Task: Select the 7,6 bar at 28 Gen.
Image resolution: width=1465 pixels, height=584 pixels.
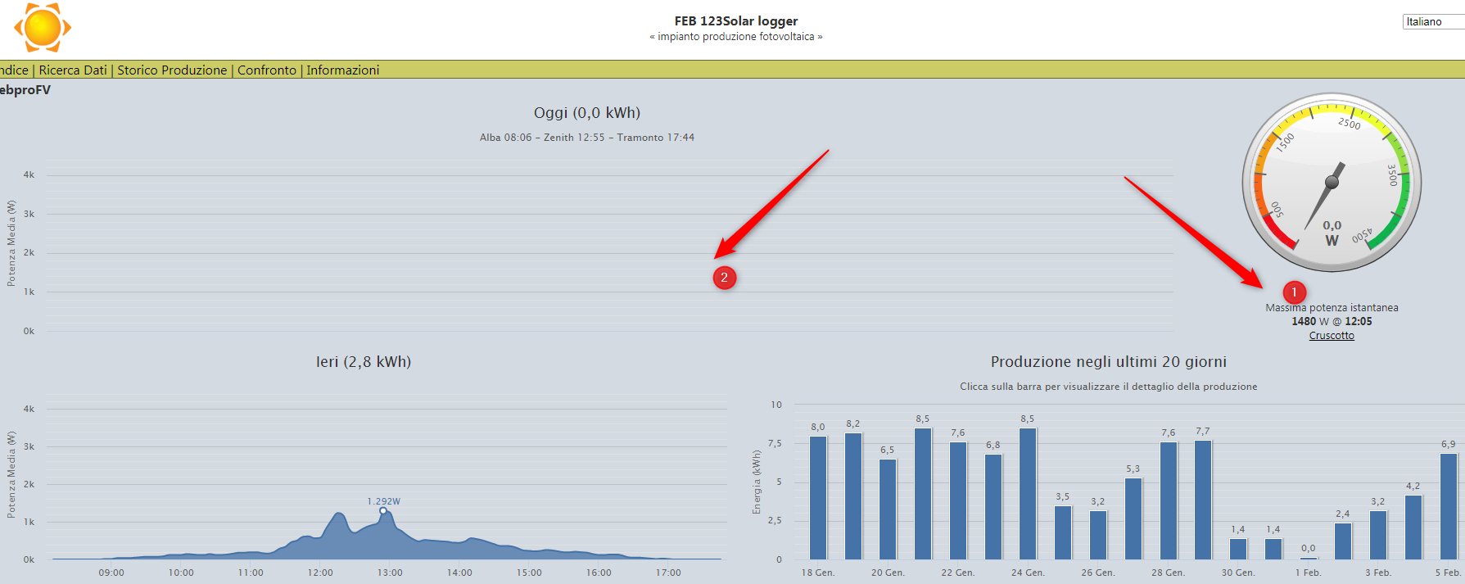Action: [1169, 500]
